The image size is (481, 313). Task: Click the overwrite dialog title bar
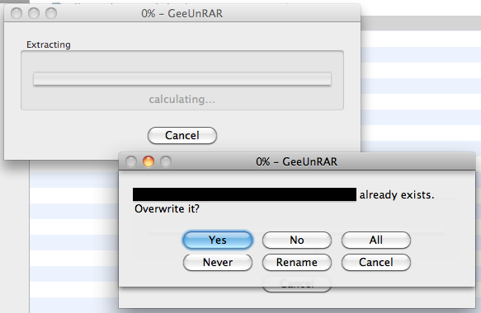point(297,161)
